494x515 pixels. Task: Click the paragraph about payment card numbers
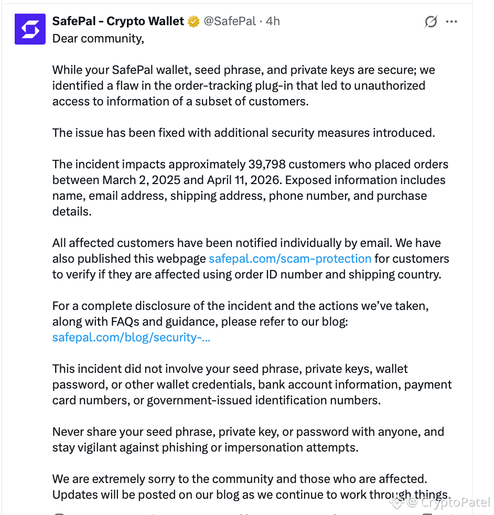tap(252, 384)
